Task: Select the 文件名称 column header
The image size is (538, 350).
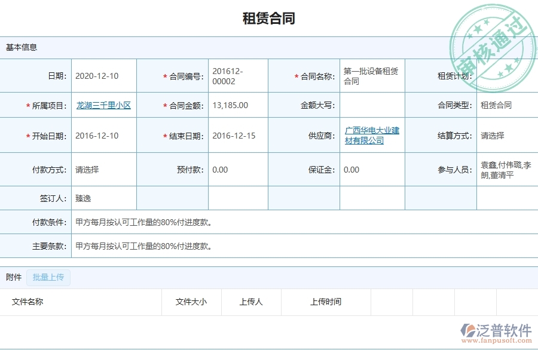Action: tap(27, 302)
